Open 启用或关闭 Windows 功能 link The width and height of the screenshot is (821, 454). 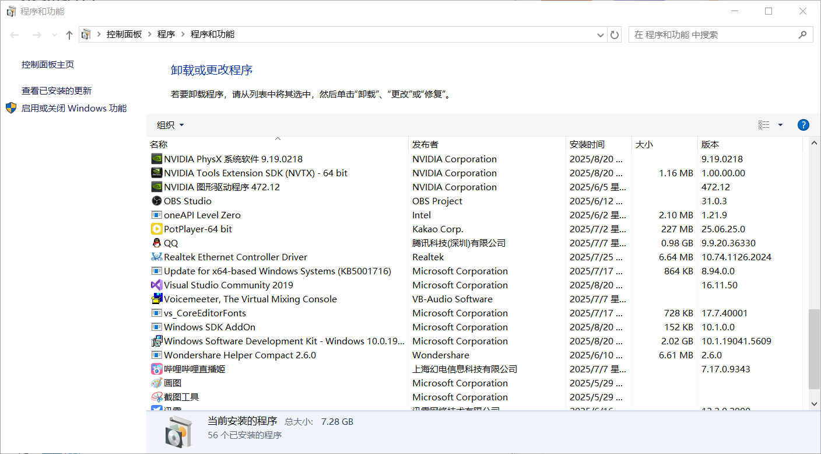[74, 108]
